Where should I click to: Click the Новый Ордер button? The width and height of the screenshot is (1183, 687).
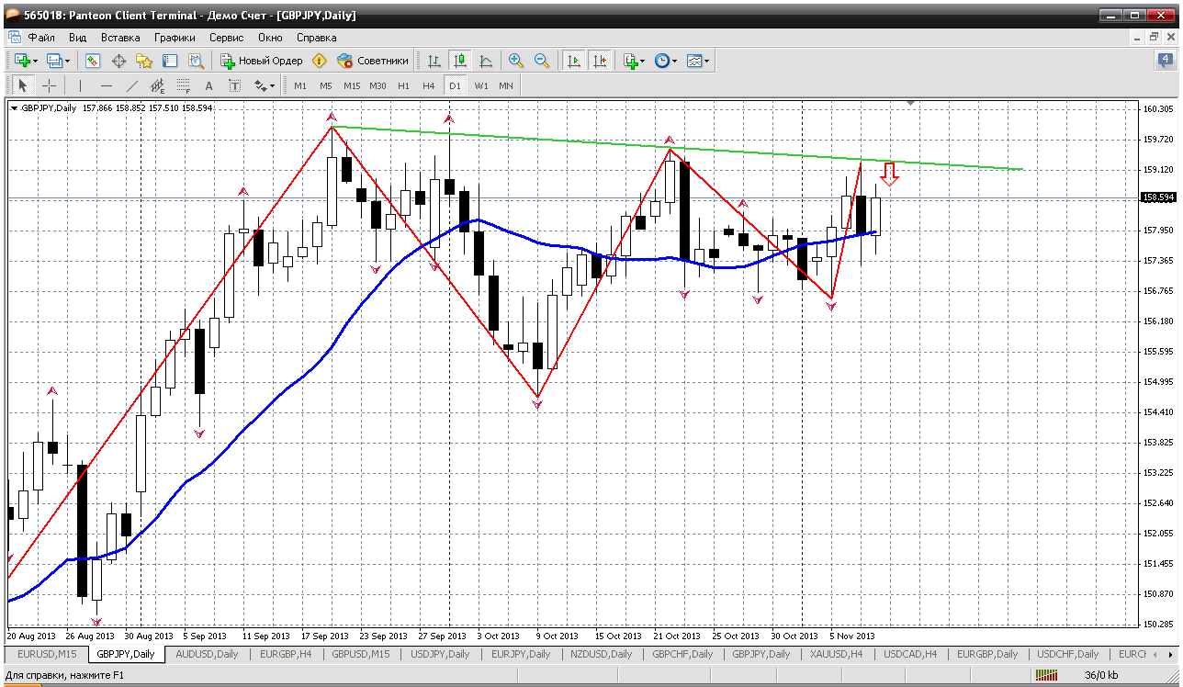[262, 61]
